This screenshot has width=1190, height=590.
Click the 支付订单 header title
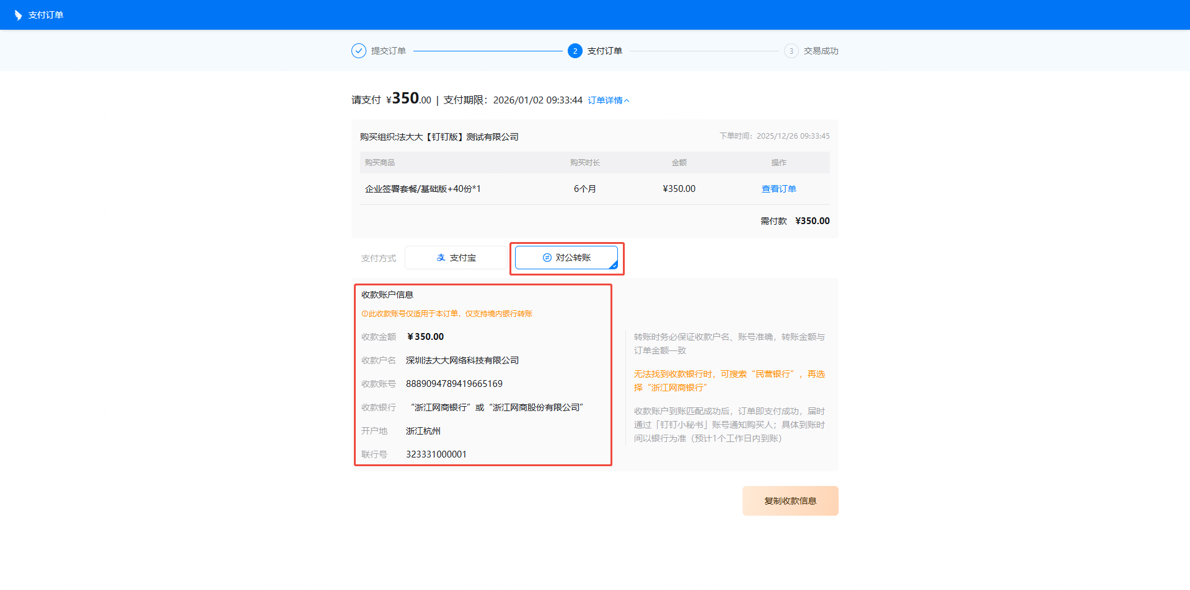coord(46,15)
